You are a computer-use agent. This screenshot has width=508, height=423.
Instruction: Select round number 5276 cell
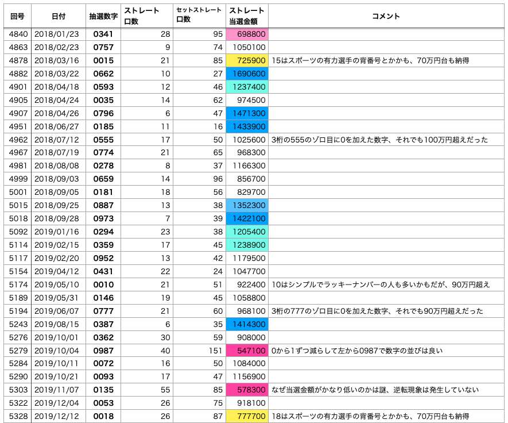tap(17, 338)
